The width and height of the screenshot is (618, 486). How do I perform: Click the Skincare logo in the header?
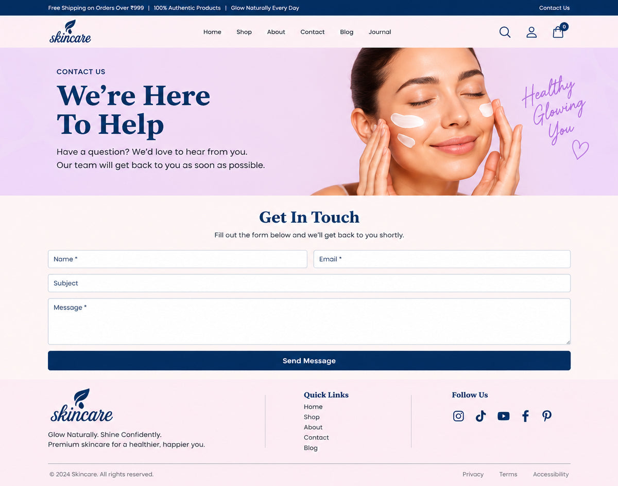tap(71, 31)
